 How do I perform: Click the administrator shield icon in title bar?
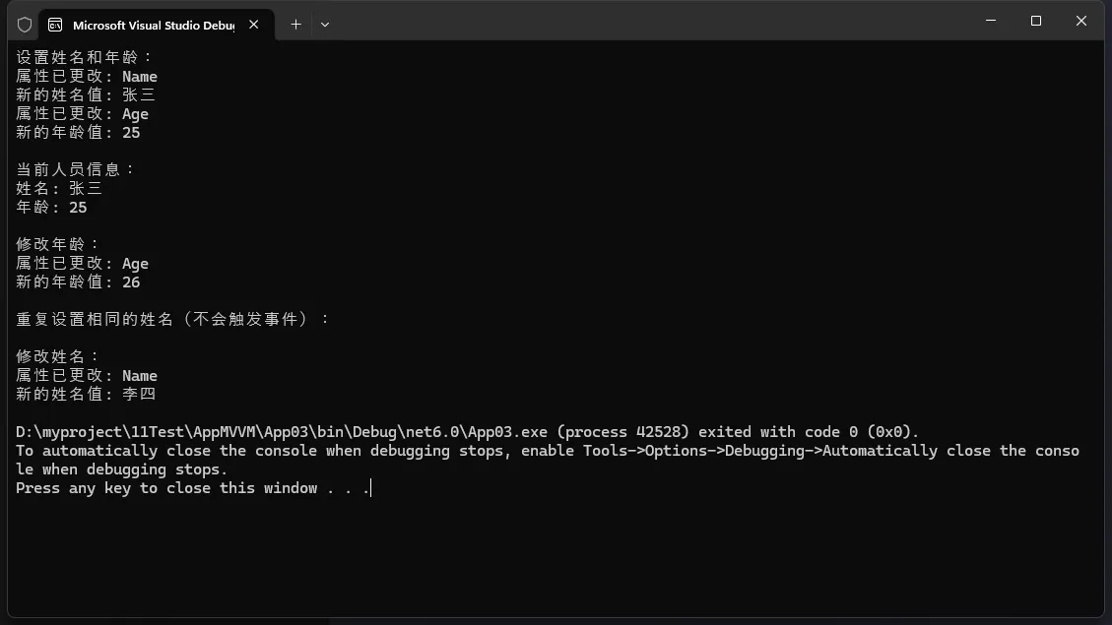tap(25, 25)
